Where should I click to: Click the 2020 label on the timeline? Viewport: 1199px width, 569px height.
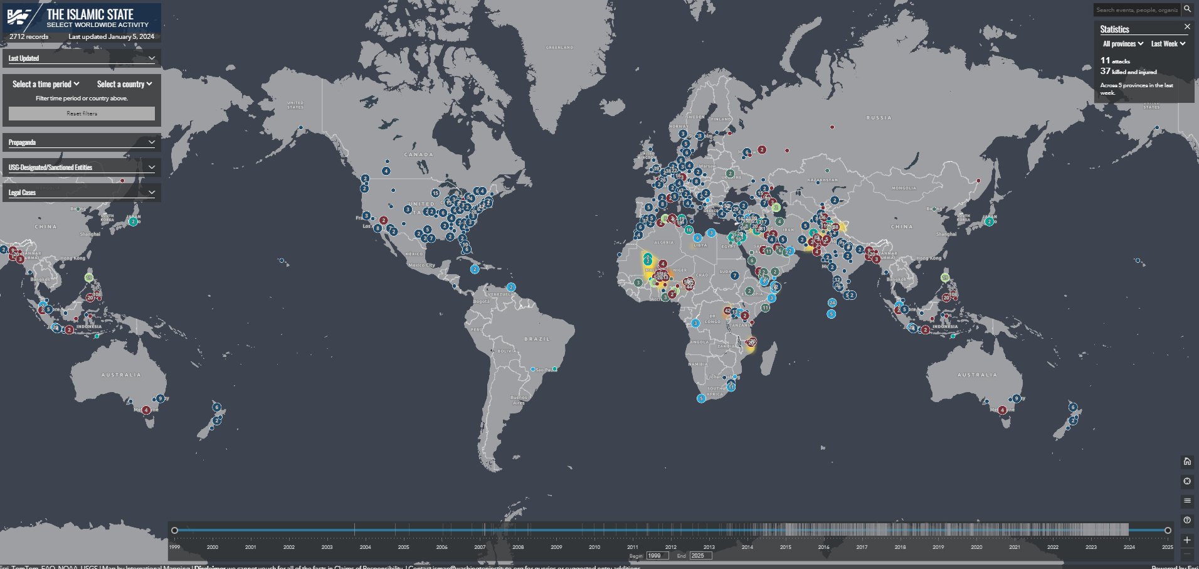(x=976, y=547)
